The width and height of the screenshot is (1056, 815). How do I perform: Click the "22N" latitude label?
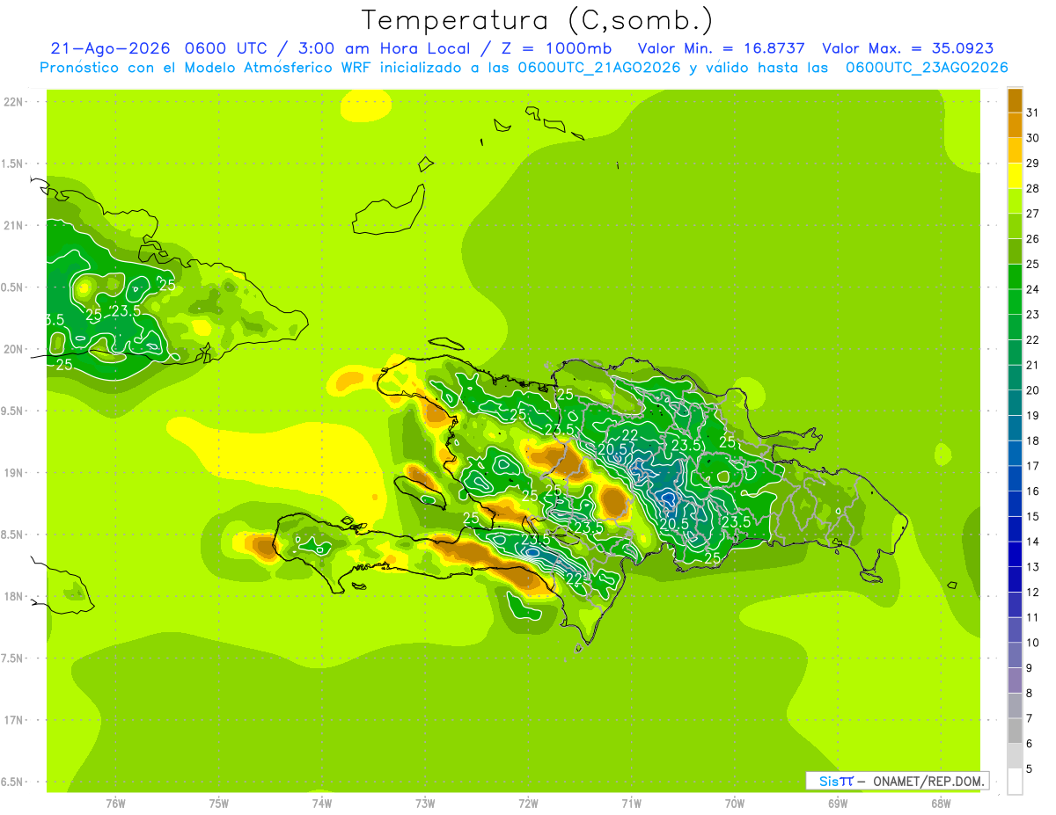[x=14, y=102]
